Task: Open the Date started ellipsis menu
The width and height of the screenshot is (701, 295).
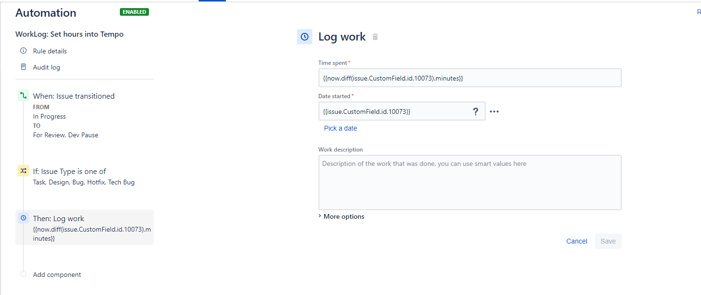Action: 494,112
